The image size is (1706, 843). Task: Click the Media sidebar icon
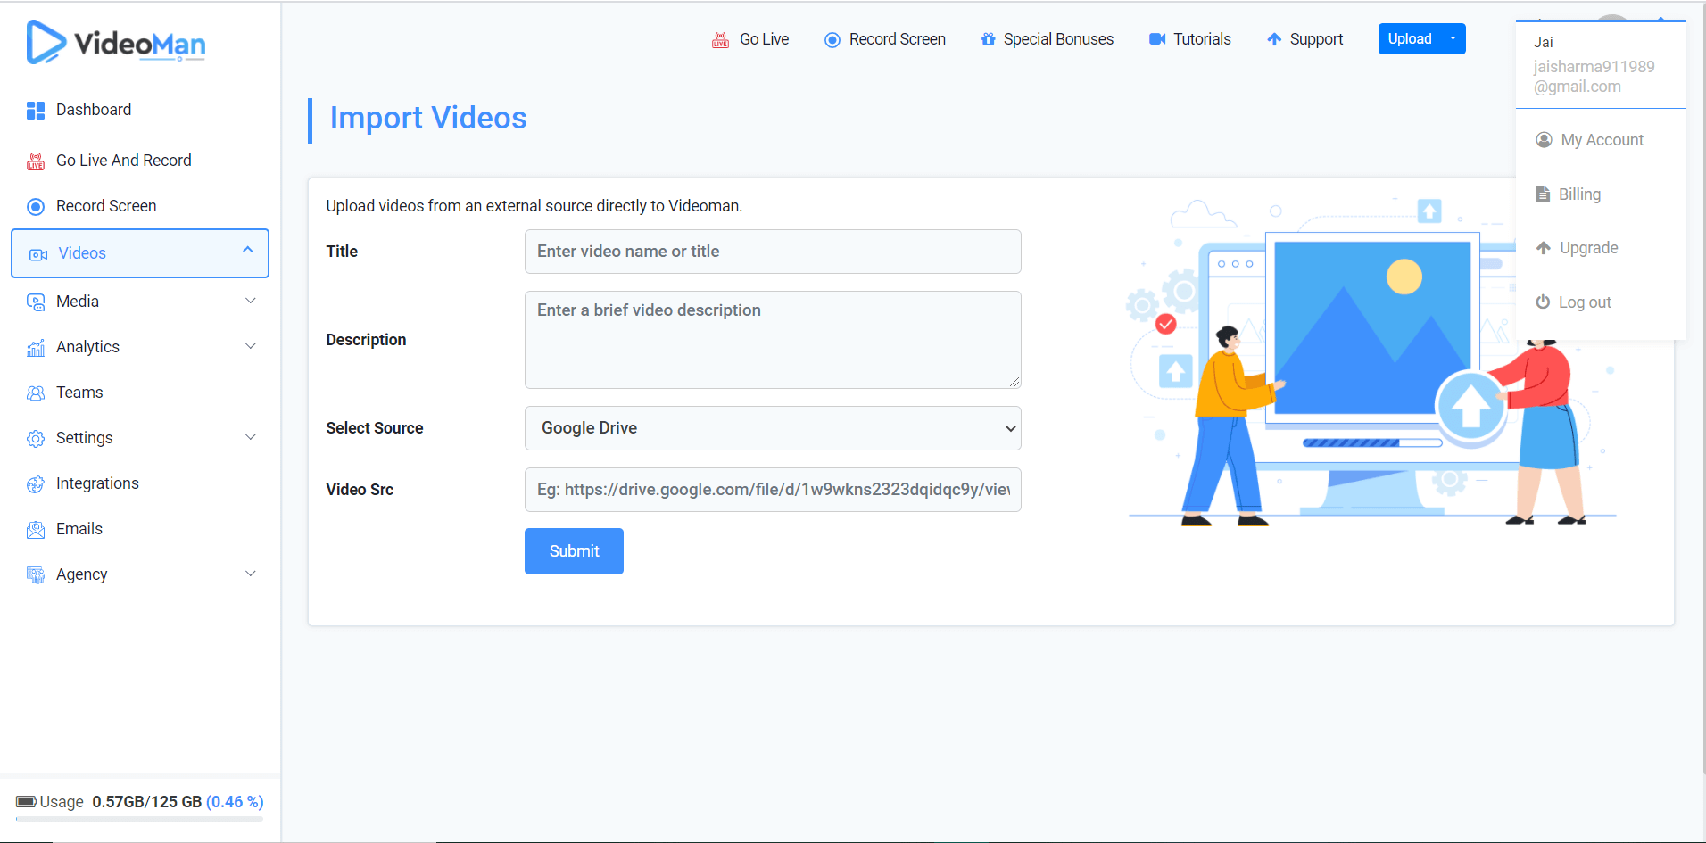click(36, 302)
